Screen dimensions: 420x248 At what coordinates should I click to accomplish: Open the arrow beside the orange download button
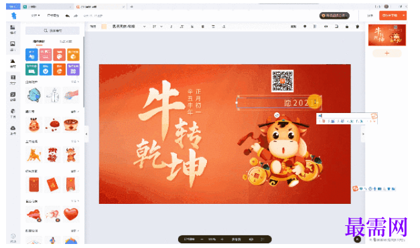[403, 15]
